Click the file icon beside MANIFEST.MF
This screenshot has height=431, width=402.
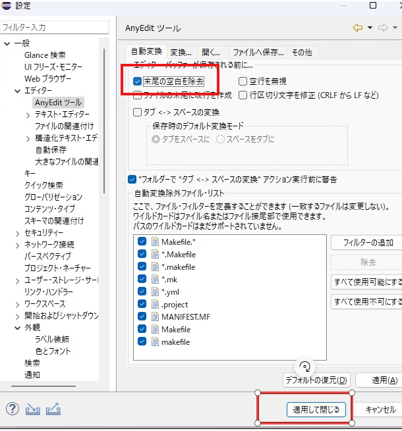pos(155,317)
